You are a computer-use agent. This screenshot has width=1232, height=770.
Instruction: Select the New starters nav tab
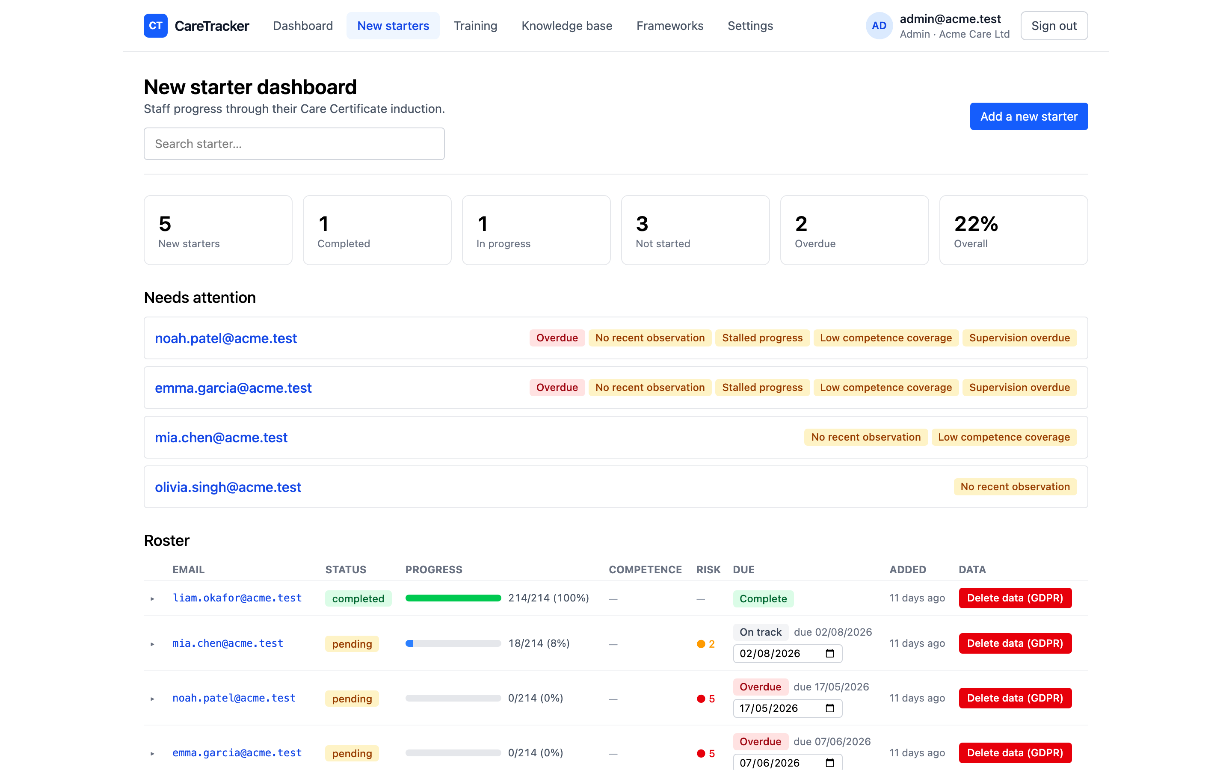(393, 26)
